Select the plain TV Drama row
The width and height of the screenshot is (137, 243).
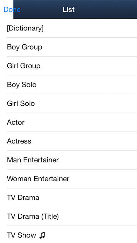(x=68, y=198)
